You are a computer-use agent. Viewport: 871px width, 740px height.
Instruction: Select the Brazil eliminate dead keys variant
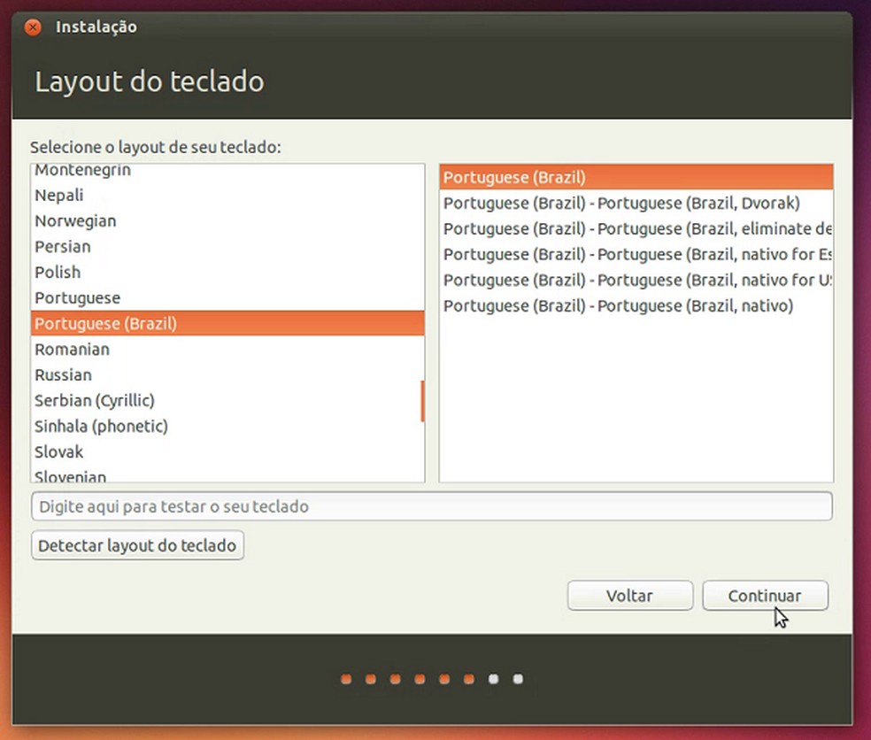[636, 228]
